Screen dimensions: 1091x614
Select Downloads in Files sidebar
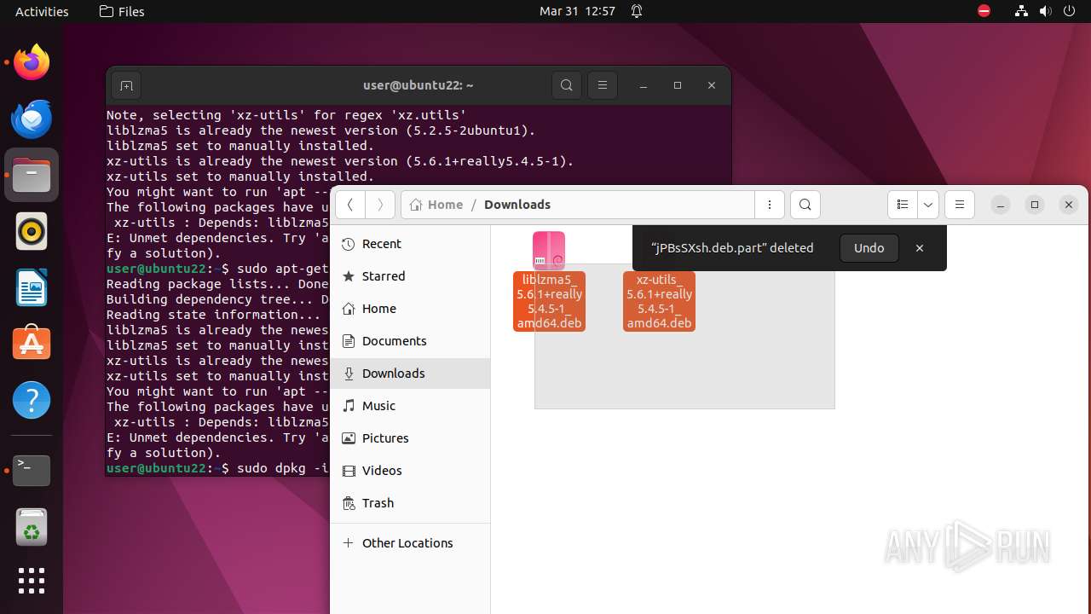pyautogui.click(x=410, y=374)
